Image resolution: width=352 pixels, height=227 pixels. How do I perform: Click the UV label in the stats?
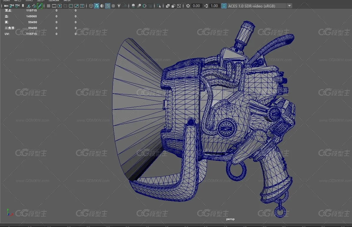[7, 34]
